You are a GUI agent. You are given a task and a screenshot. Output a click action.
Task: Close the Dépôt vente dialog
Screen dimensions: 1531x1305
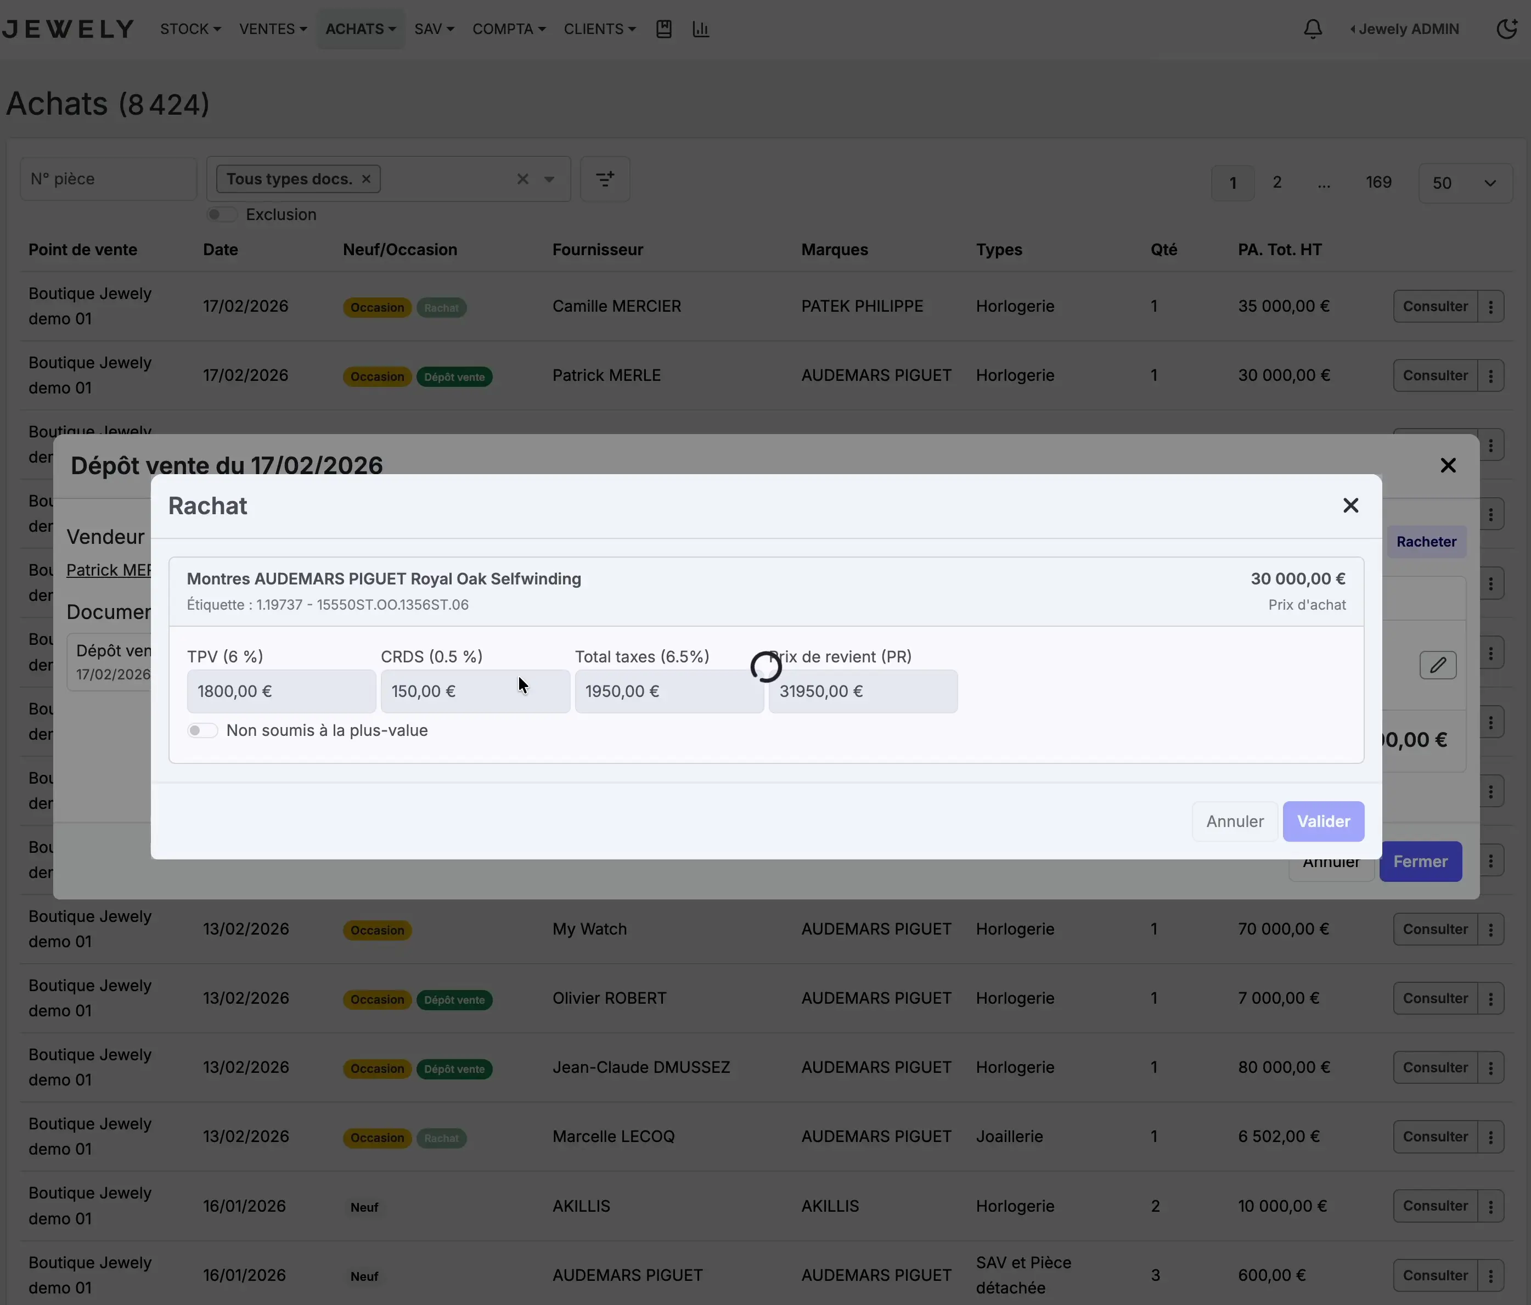[1448, 465]
